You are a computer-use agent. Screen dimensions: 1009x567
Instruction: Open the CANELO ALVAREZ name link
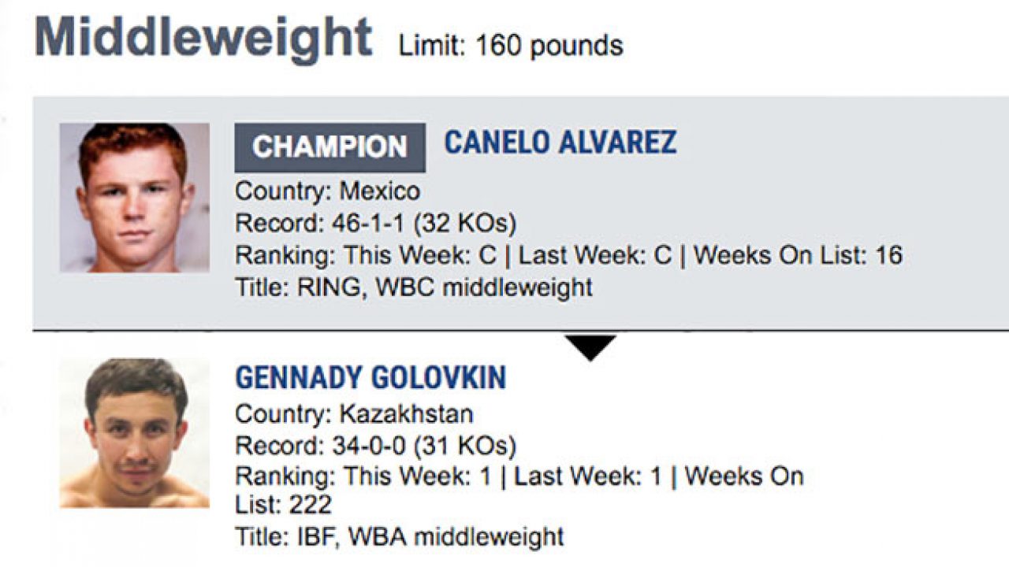560,143
